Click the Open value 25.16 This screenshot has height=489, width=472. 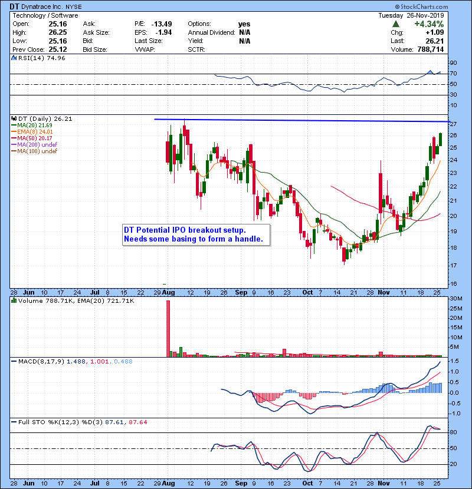point(58,24)
